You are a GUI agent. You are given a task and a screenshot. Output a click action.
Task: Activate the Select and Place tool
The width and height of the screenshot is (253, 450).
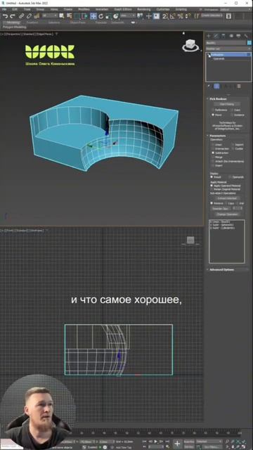[115, 16]
